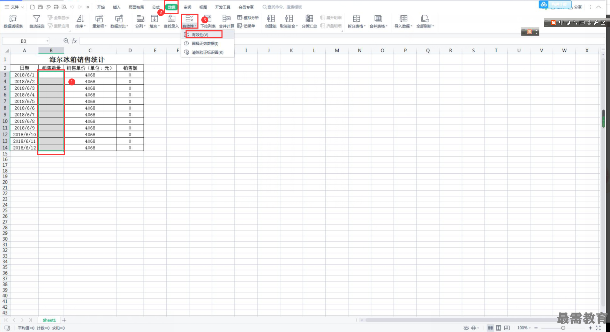610x332 pixels.
Task: Open the 合并计算 consolidate tool
Action: 226,21
